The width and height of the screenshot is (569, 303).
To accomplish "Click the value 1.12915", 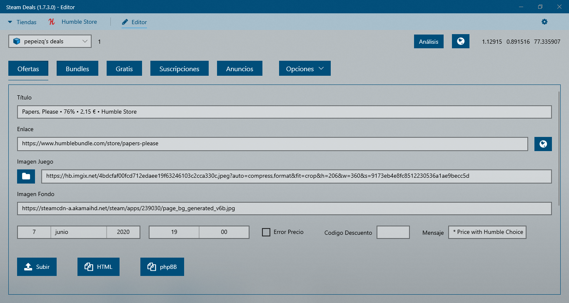I will tap(492, 42).
